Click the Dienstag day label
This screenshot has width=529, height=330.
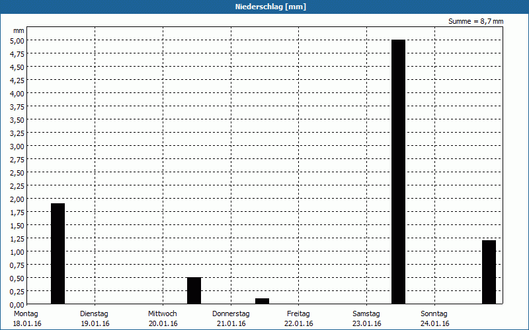(x=94, y=313)
